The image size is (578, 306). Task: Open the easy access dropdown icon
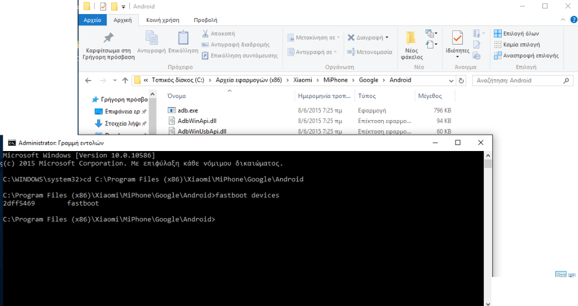pyautogui.click(x=431, y=45)
